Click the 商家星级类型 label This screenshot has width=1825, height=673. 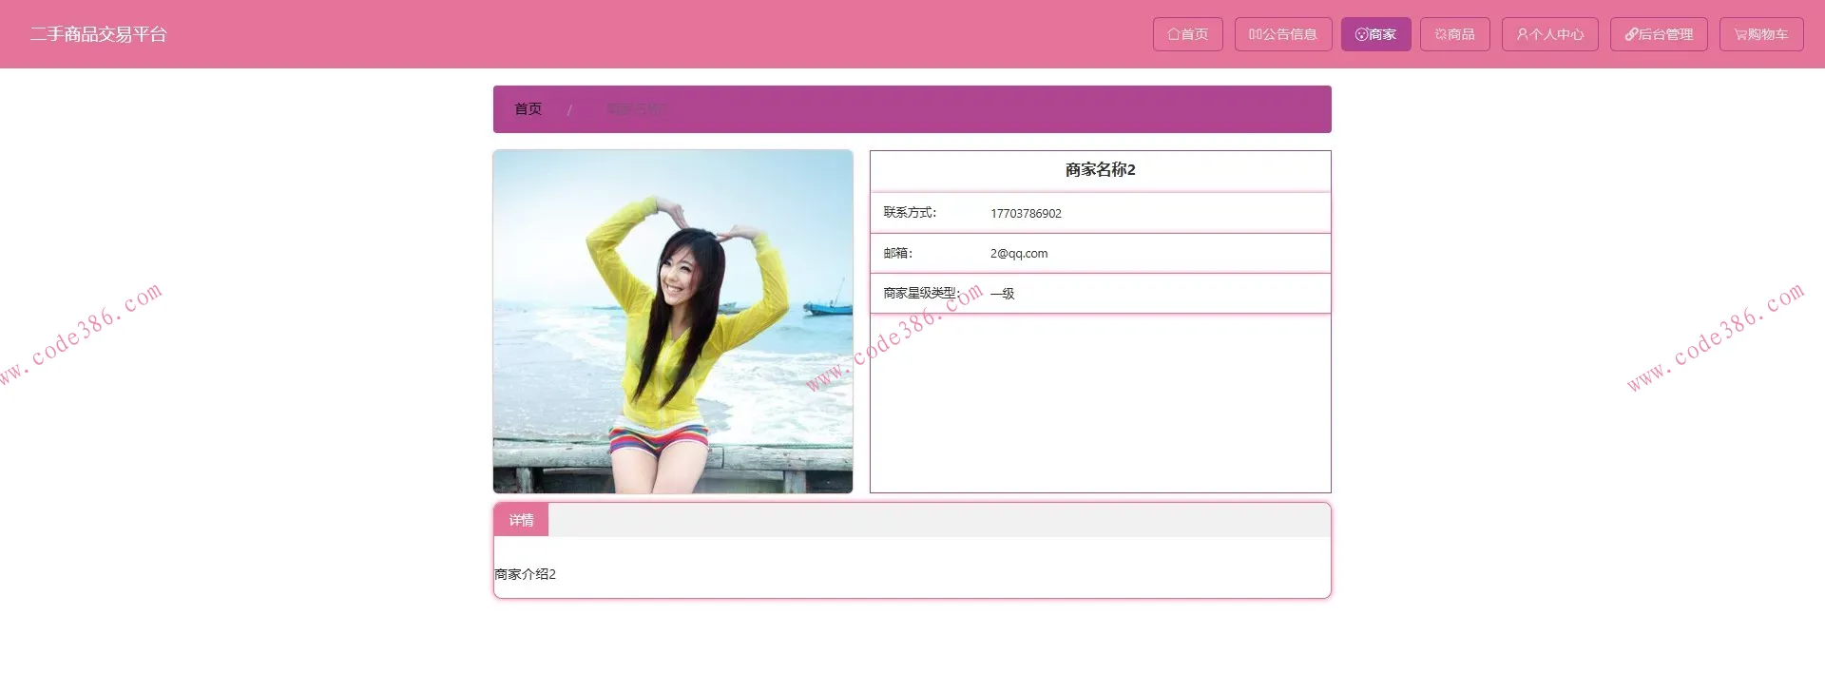click(922, 294)
